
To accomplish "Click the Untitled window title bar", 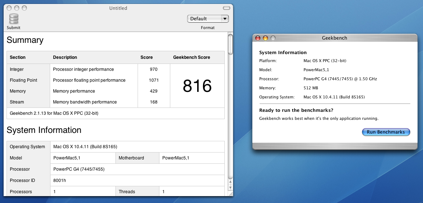I will [x=118, y=8].
